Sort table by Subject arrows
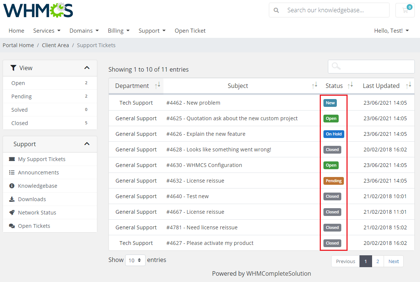420x282 pixels. coord(315,86)
